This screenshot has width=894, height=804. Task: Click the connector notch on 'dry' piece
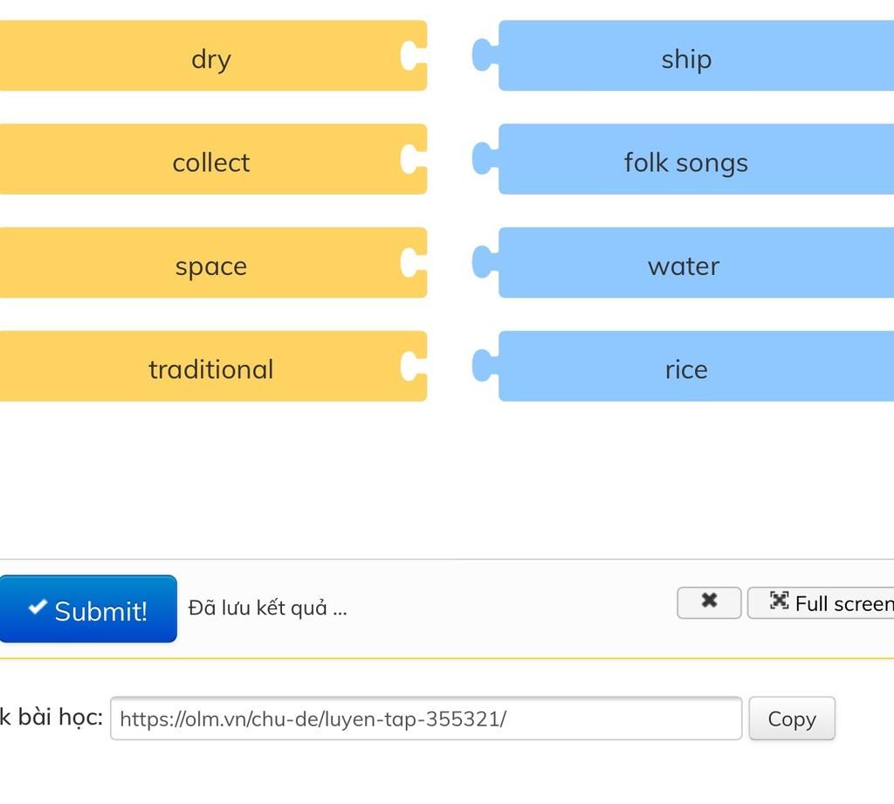click(x=410, y=55)
